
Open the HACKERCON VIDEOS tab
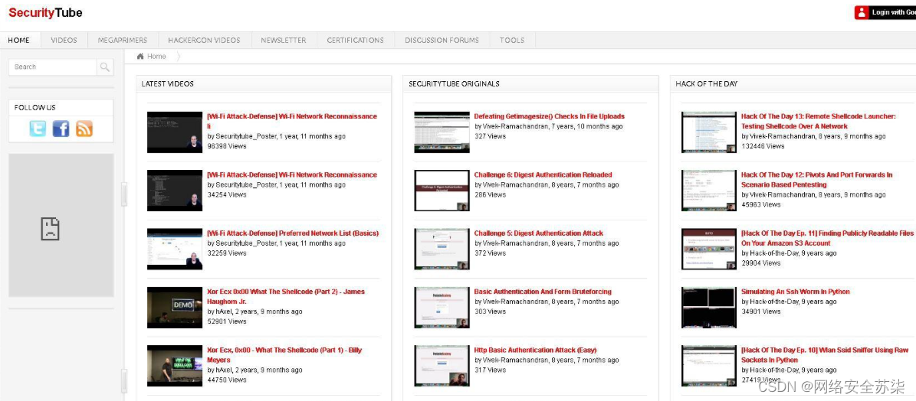[205, 41]
